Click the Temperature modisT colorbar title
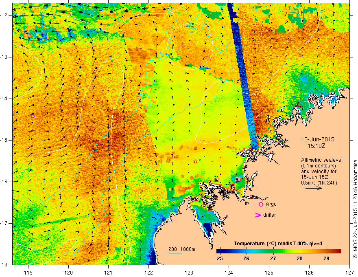 click(278, 244)
